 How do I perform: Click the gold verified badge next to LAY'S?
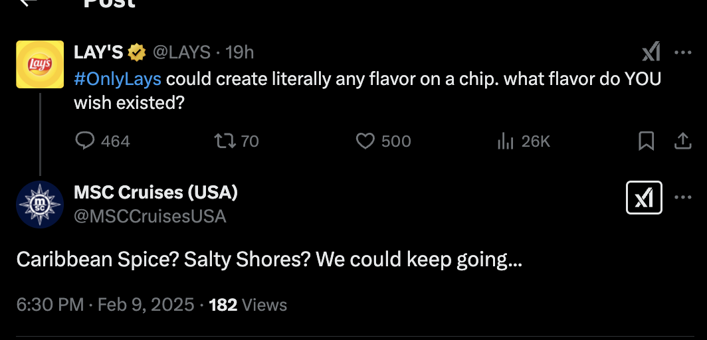coord(138,52)
